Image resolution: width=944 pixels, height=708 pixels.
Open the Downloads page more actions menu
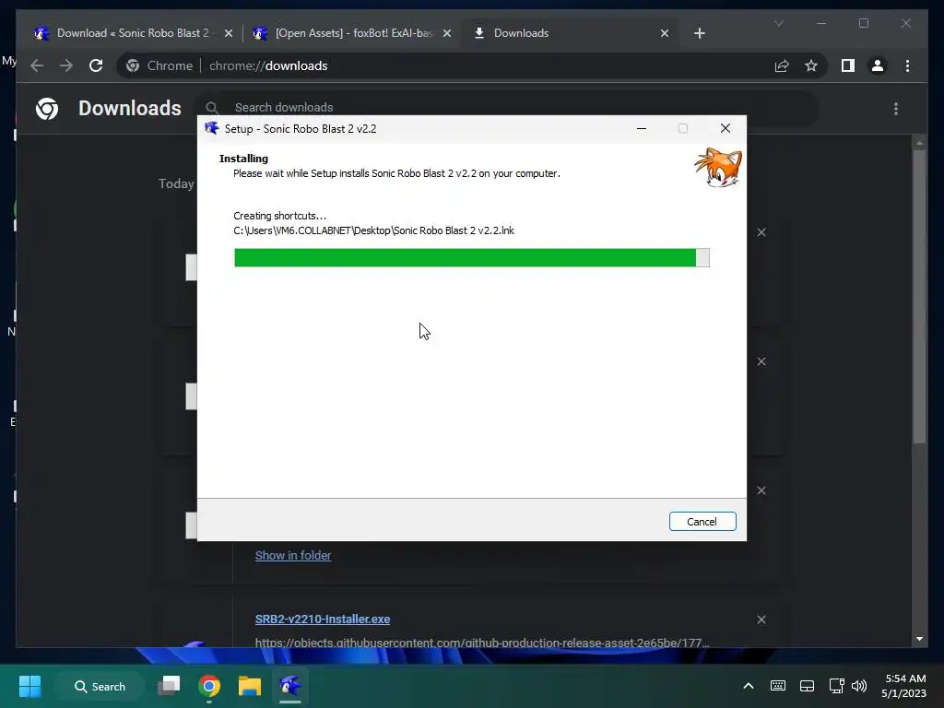point(896,109)
